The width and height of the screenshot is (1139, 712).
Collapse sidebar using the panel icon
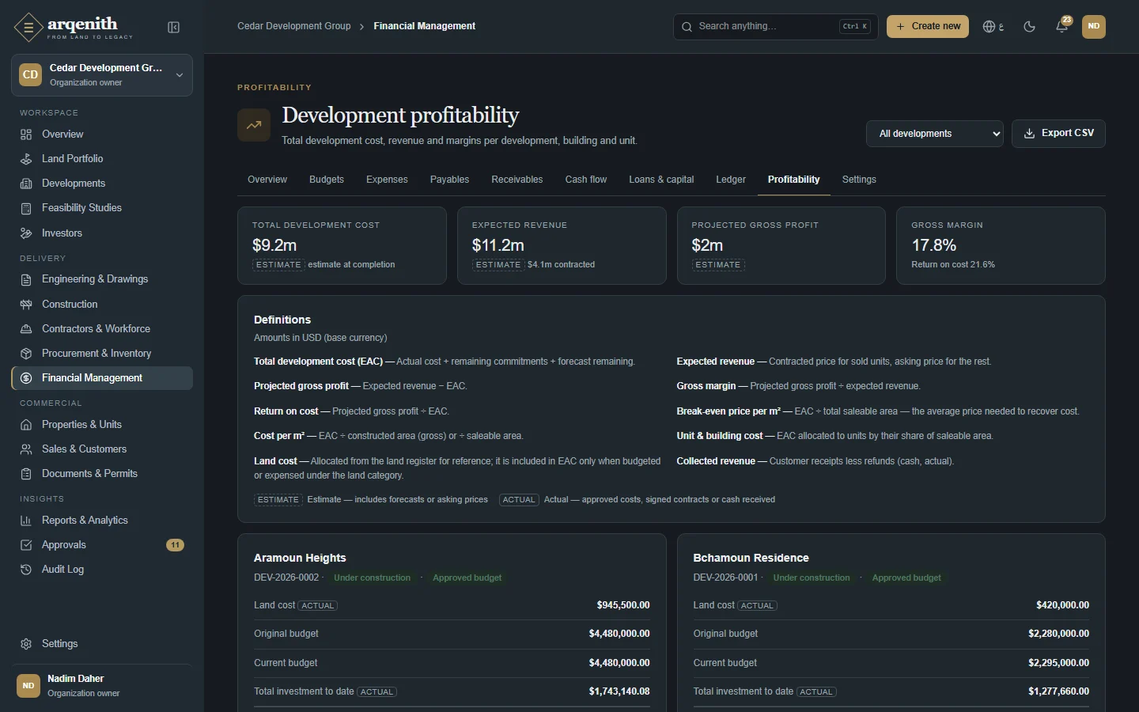point(174,28)
